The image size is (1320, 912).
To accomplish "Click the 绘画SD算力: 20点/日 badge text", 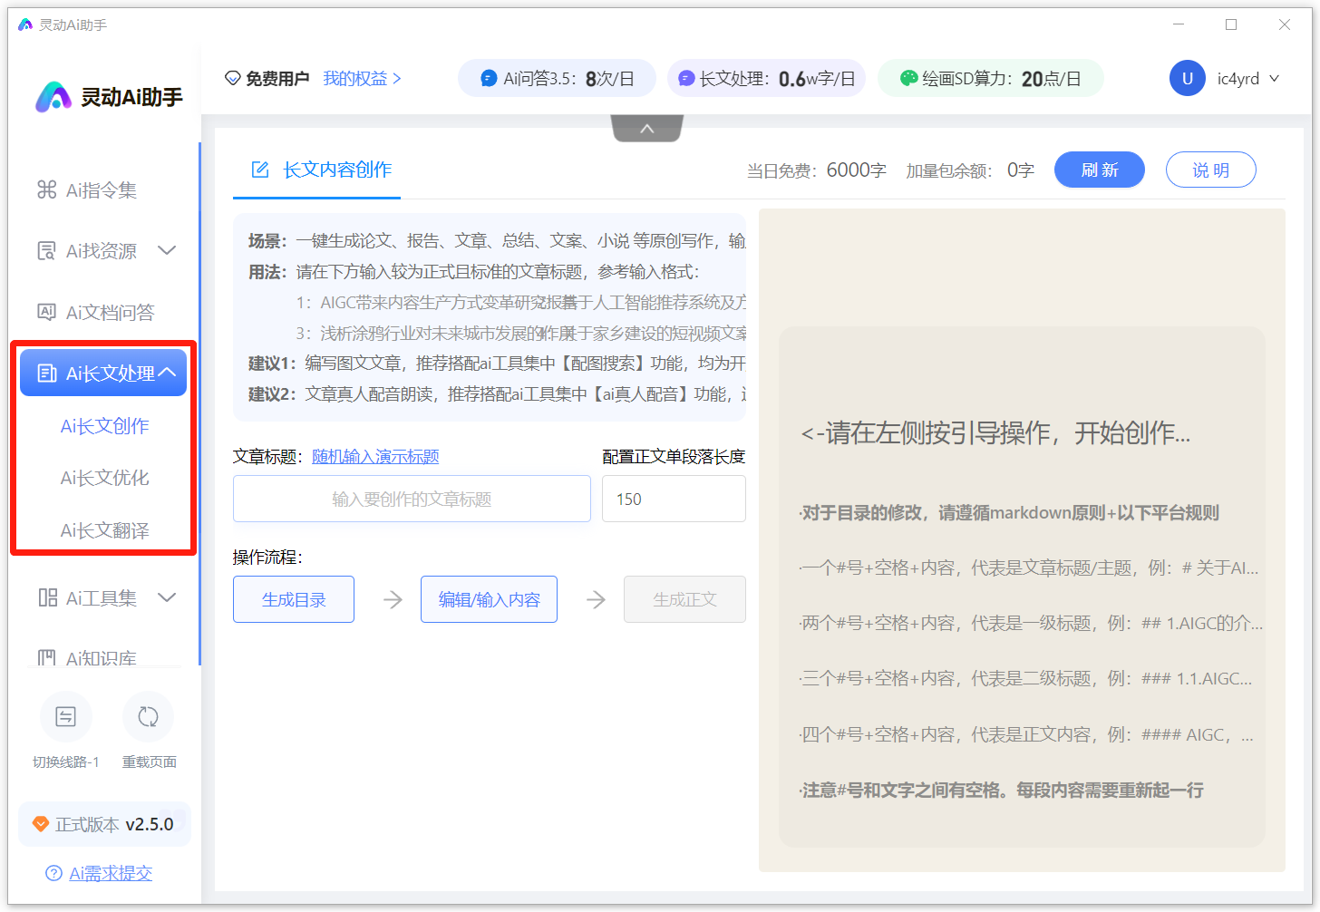I will coord(1002,79).
